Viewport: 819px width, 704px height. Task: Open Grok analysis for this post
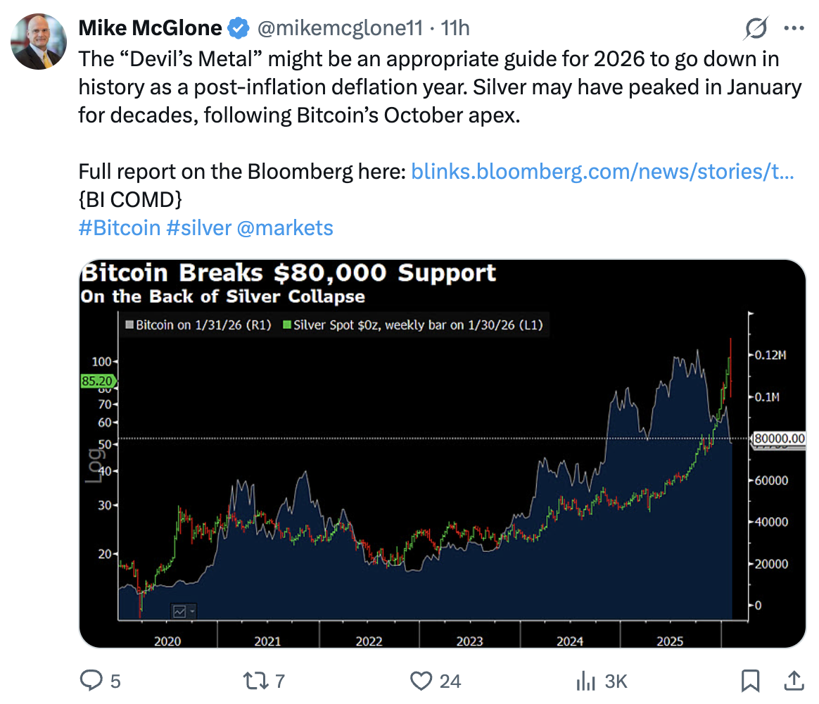(x=756, y=27)
